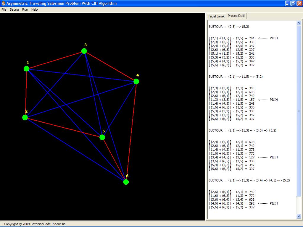Click the green node labeled 6

[x=126, y=182]
